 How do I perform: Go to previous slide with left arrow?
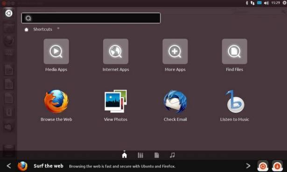pos(9,166)
